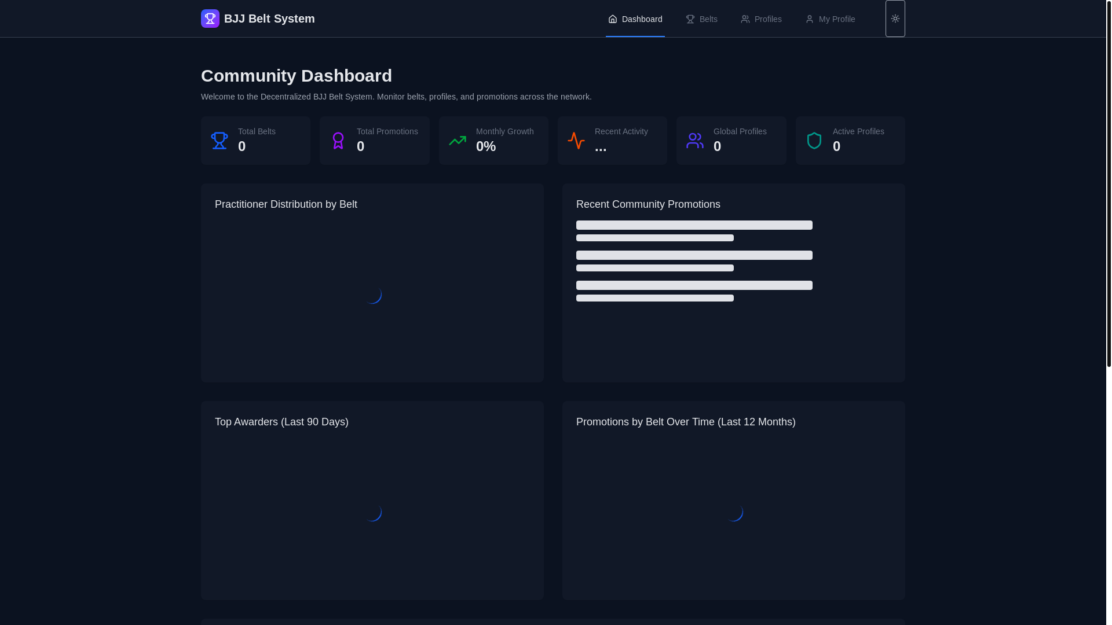
Task: Click Practitioner Distribution by Belt title
Action: (286, 204)
